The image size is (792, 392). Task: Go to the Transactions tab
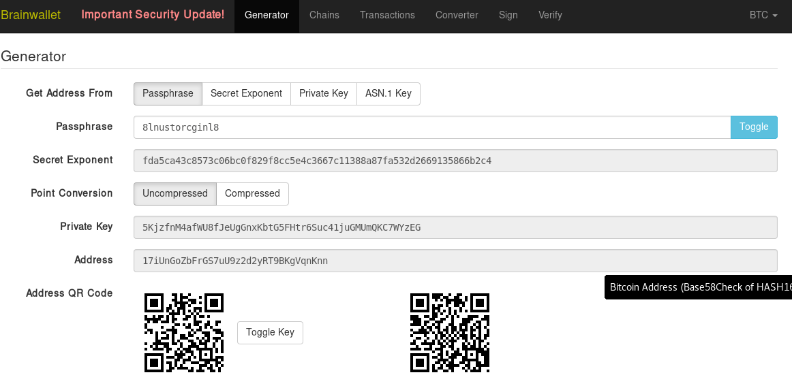pyautogui.click(x=387, y=15)
